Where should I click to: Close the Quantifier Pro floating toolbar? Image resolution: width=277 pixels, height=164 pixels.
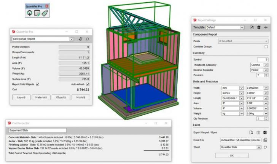[x=47, y=6]
